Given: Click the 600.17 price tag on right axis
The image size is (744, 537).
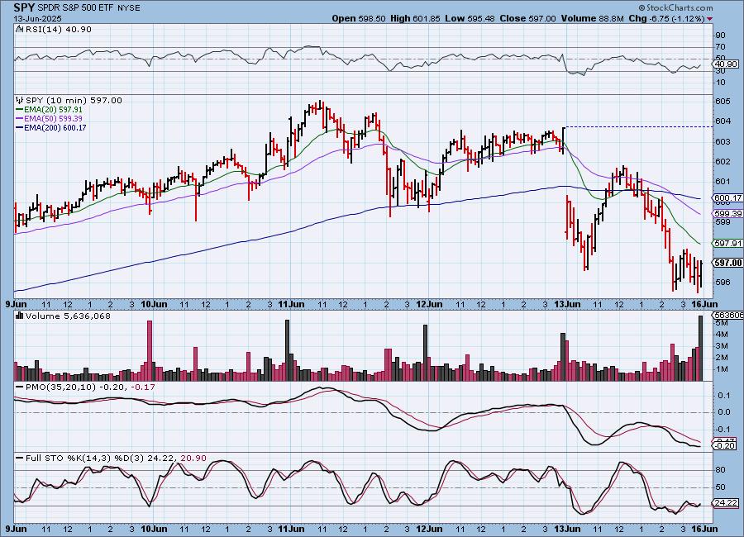Looking at the screenshot, I should [x=727, y=197].
